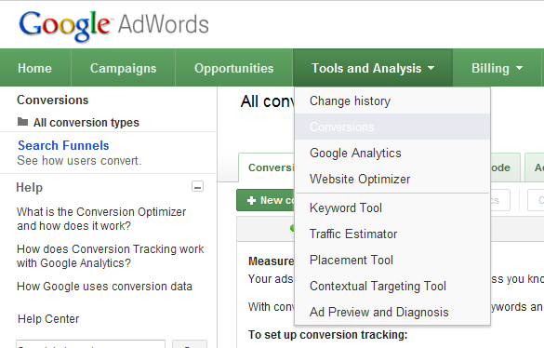Screen dimensions: 544x348
Task: Launch the Keyword Tool
Action: tap(392, 207)
